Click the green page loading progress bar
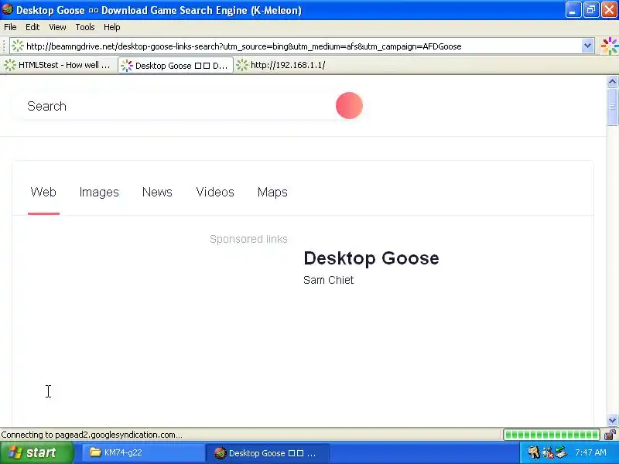619x464 pixels. 552,435
